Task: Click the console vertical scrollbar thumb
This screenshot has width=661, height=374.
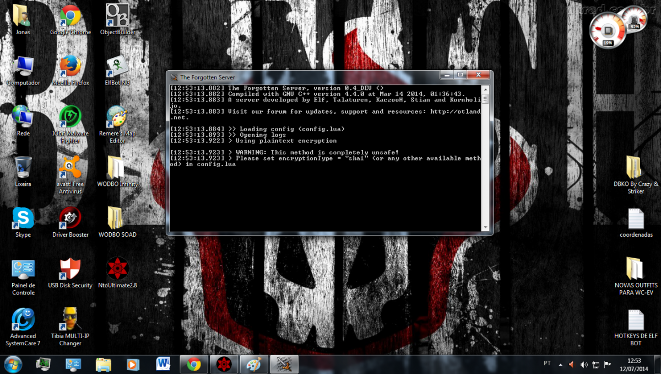Action: pos(485,99)
